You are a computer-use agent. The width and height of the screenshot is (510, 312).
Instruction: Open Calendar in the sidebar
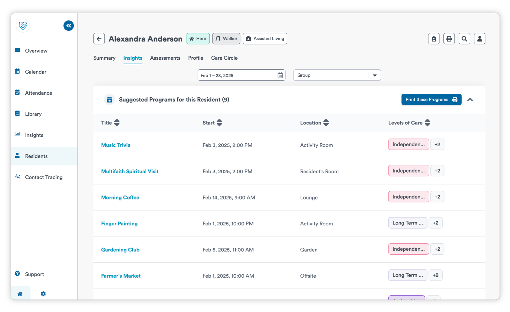click(x=44, y=72)
